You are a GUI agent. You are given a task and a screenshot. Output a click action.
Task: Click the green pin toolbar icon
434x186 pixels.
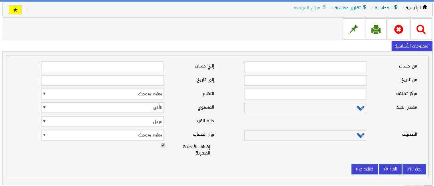click(x=353, y=29)
